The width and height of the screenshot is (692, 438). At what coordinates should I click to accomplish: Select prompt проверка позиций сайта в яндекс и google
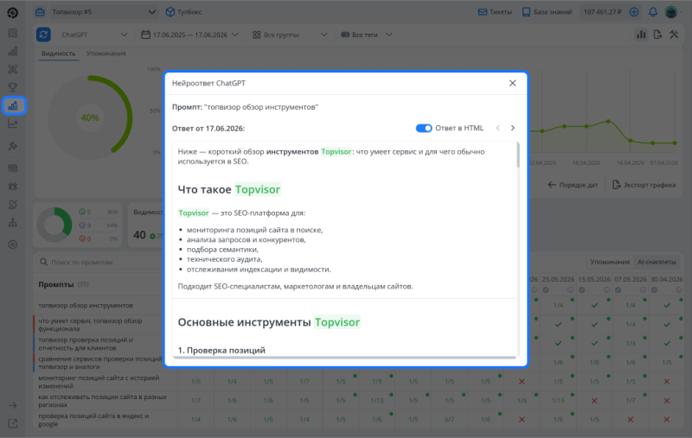pos(93,420)
